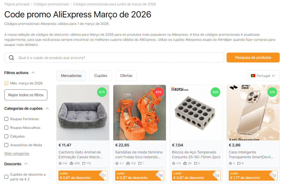Click the star rating icon on the pet bed card
This screenshot has width=285, height=185.
pos(61,164)
